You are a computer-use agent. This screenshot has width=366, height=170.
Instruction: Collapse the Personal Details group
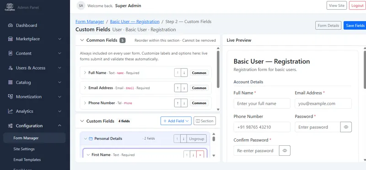[86, 139]
